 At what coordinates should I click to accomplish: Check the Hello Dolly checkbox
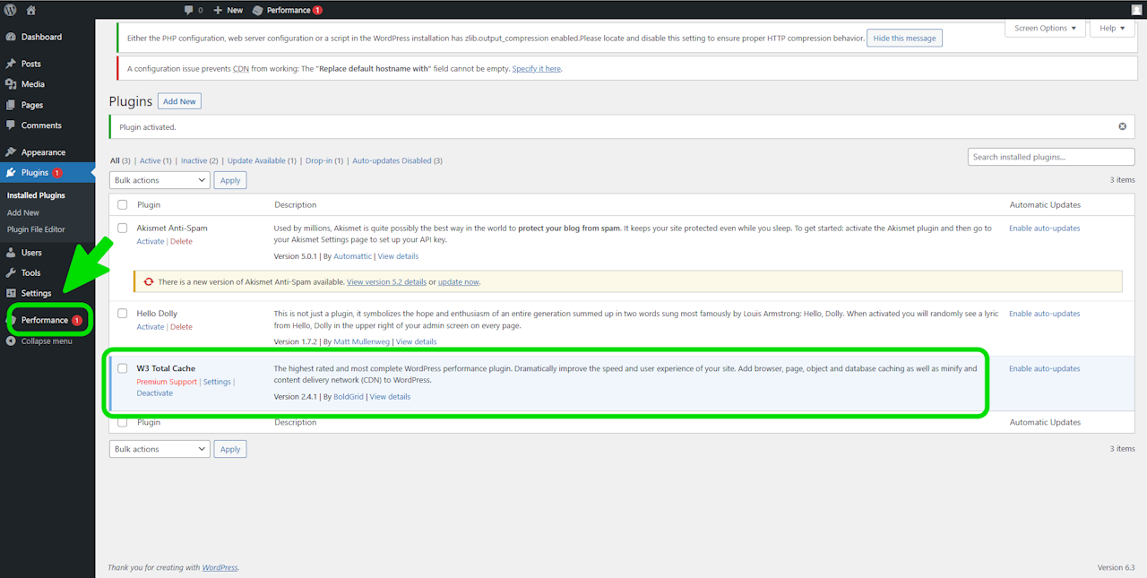point(123,315)
